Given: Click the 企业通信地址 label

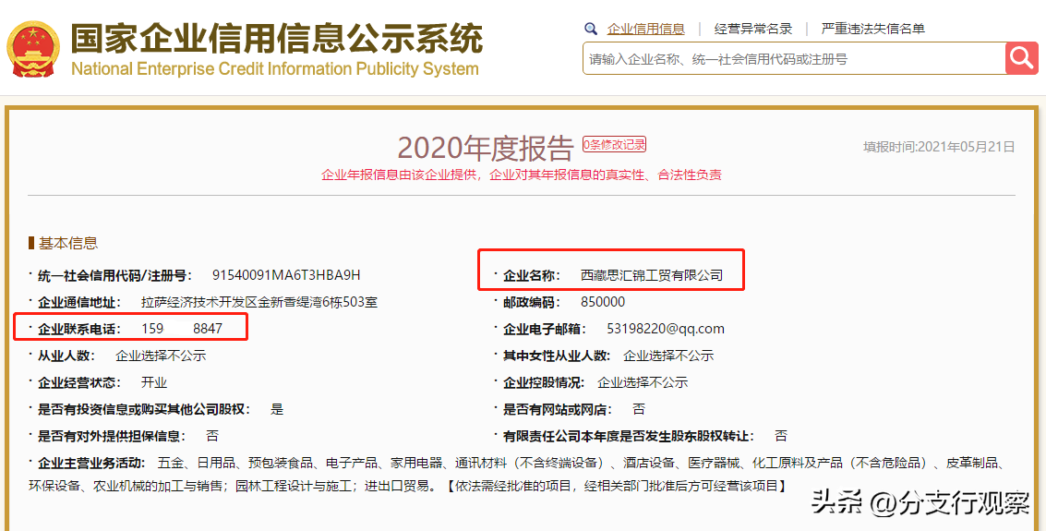Looking at the screenshot, I should click(80, 302).
